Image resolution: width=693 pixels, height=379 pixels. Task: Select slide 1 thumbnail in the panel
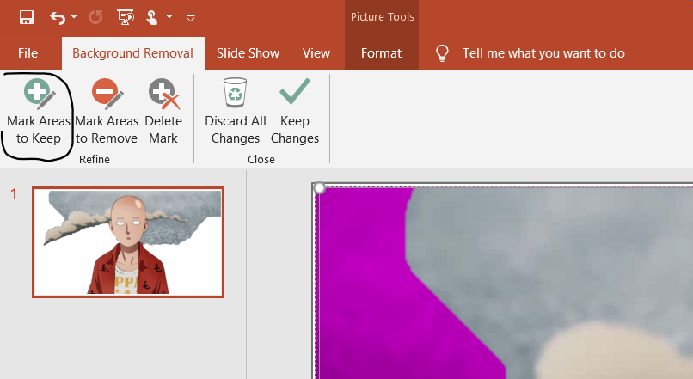[x=128, y=242]
